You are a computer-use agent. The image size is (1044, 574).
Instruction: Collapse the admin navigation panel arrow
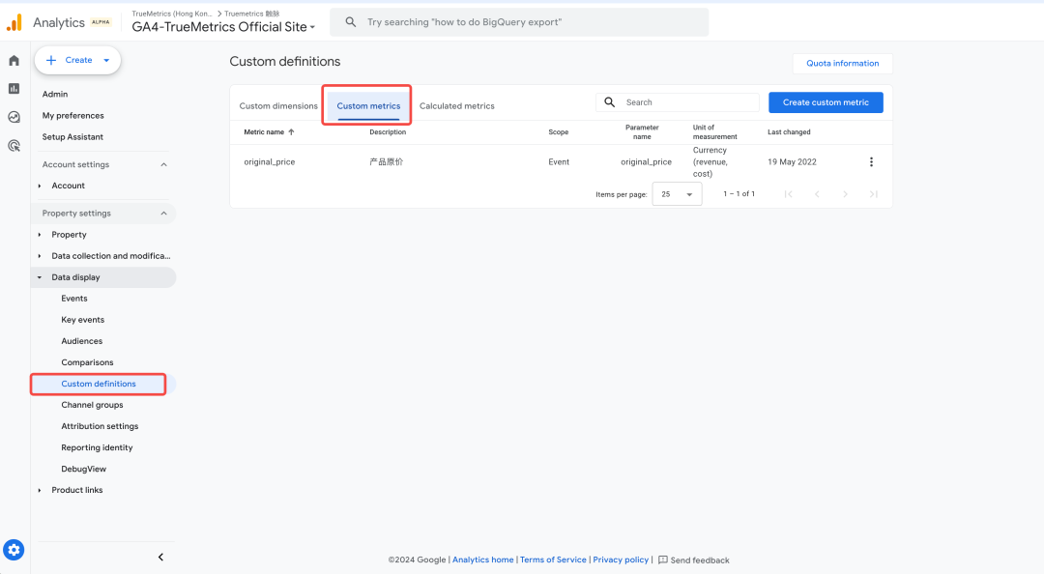pos(160,557)
